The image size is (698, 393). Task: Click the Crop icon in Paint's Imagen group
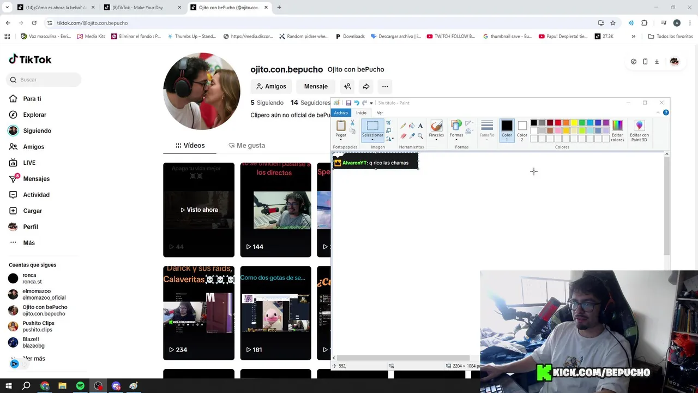coord(388,123)
